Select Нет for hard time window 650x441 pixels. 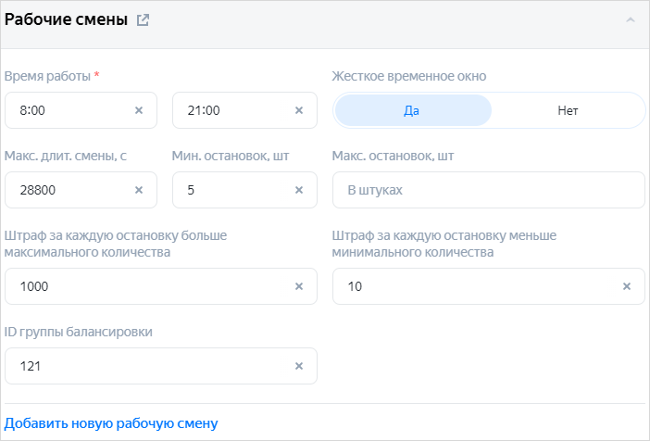pyautogui.click(x=568, y=110)
